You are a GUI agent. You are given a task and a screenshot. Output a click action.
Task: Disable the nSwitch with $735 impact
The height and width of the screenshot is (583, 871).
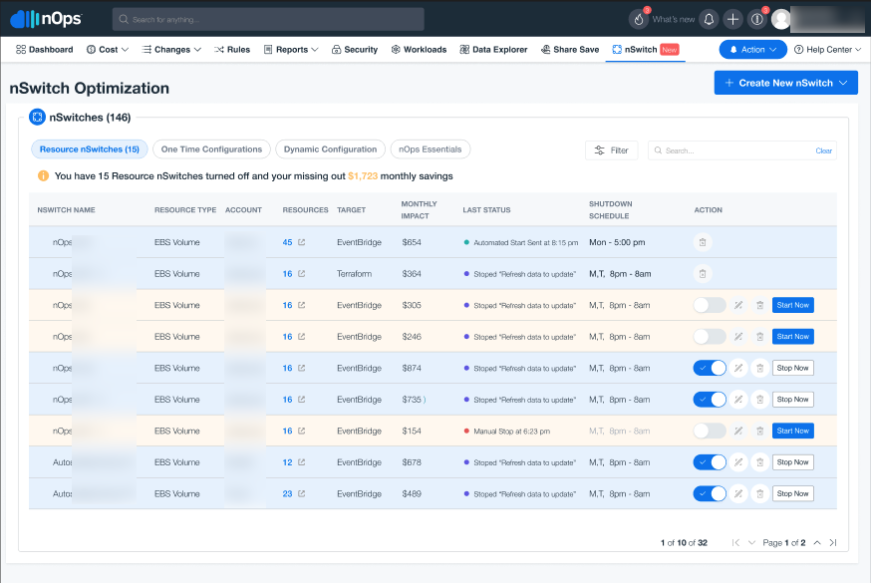[x=710, y=400]
